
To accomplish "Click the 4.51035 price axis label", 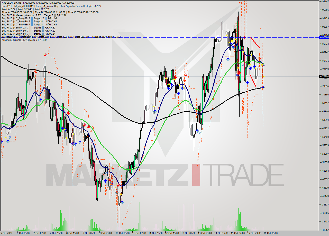I will coord(324,162).
